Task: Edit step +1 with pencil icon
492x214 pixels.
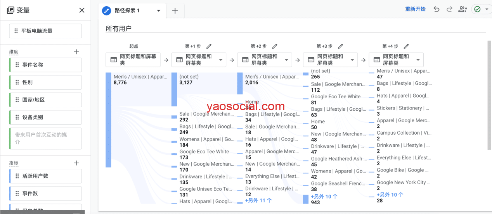Action: point(209,46)
